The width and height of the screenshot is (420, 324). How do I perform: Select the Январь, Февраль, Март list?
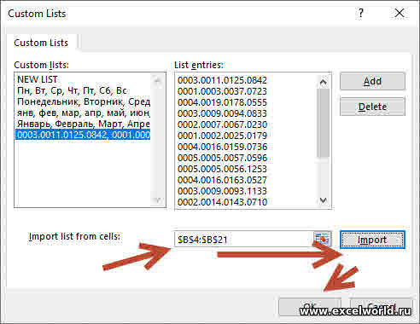point(83,124)
